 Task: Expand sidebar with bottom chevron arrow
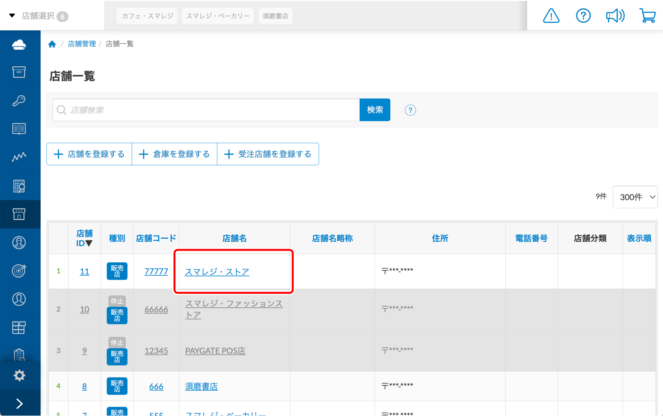click(19, 403)
